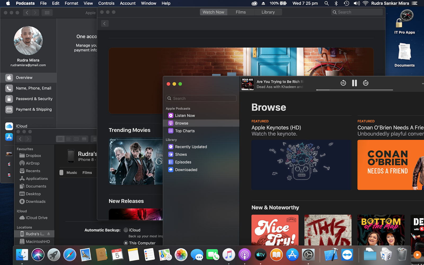Open Creative Cloud menu bar icon
The image size is (424, 265).
pyautogui.click(x=254, y=3)
